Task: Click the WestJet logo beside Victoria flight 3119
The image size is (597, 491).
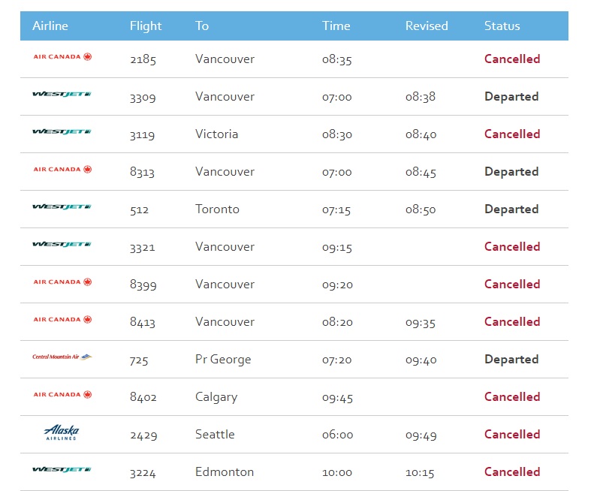Action: 62,132
